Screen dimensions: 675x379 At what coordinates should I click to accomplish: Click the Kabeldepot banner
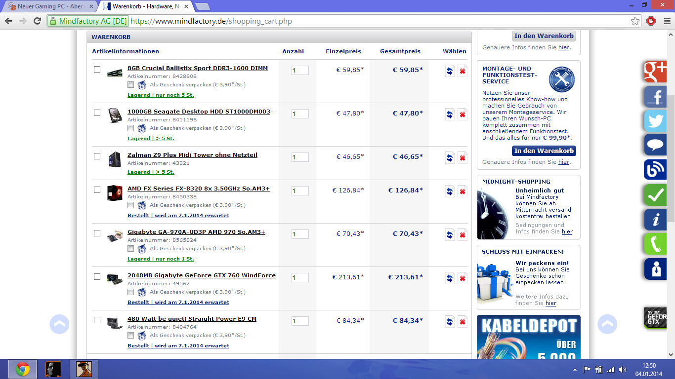click(x=529, y=337)
